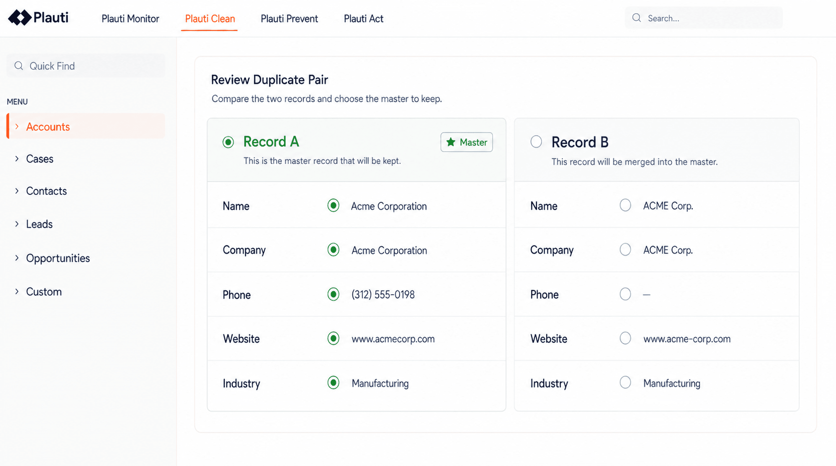Click the (312) 555-0198 phone value

click(x=383, y=295)
